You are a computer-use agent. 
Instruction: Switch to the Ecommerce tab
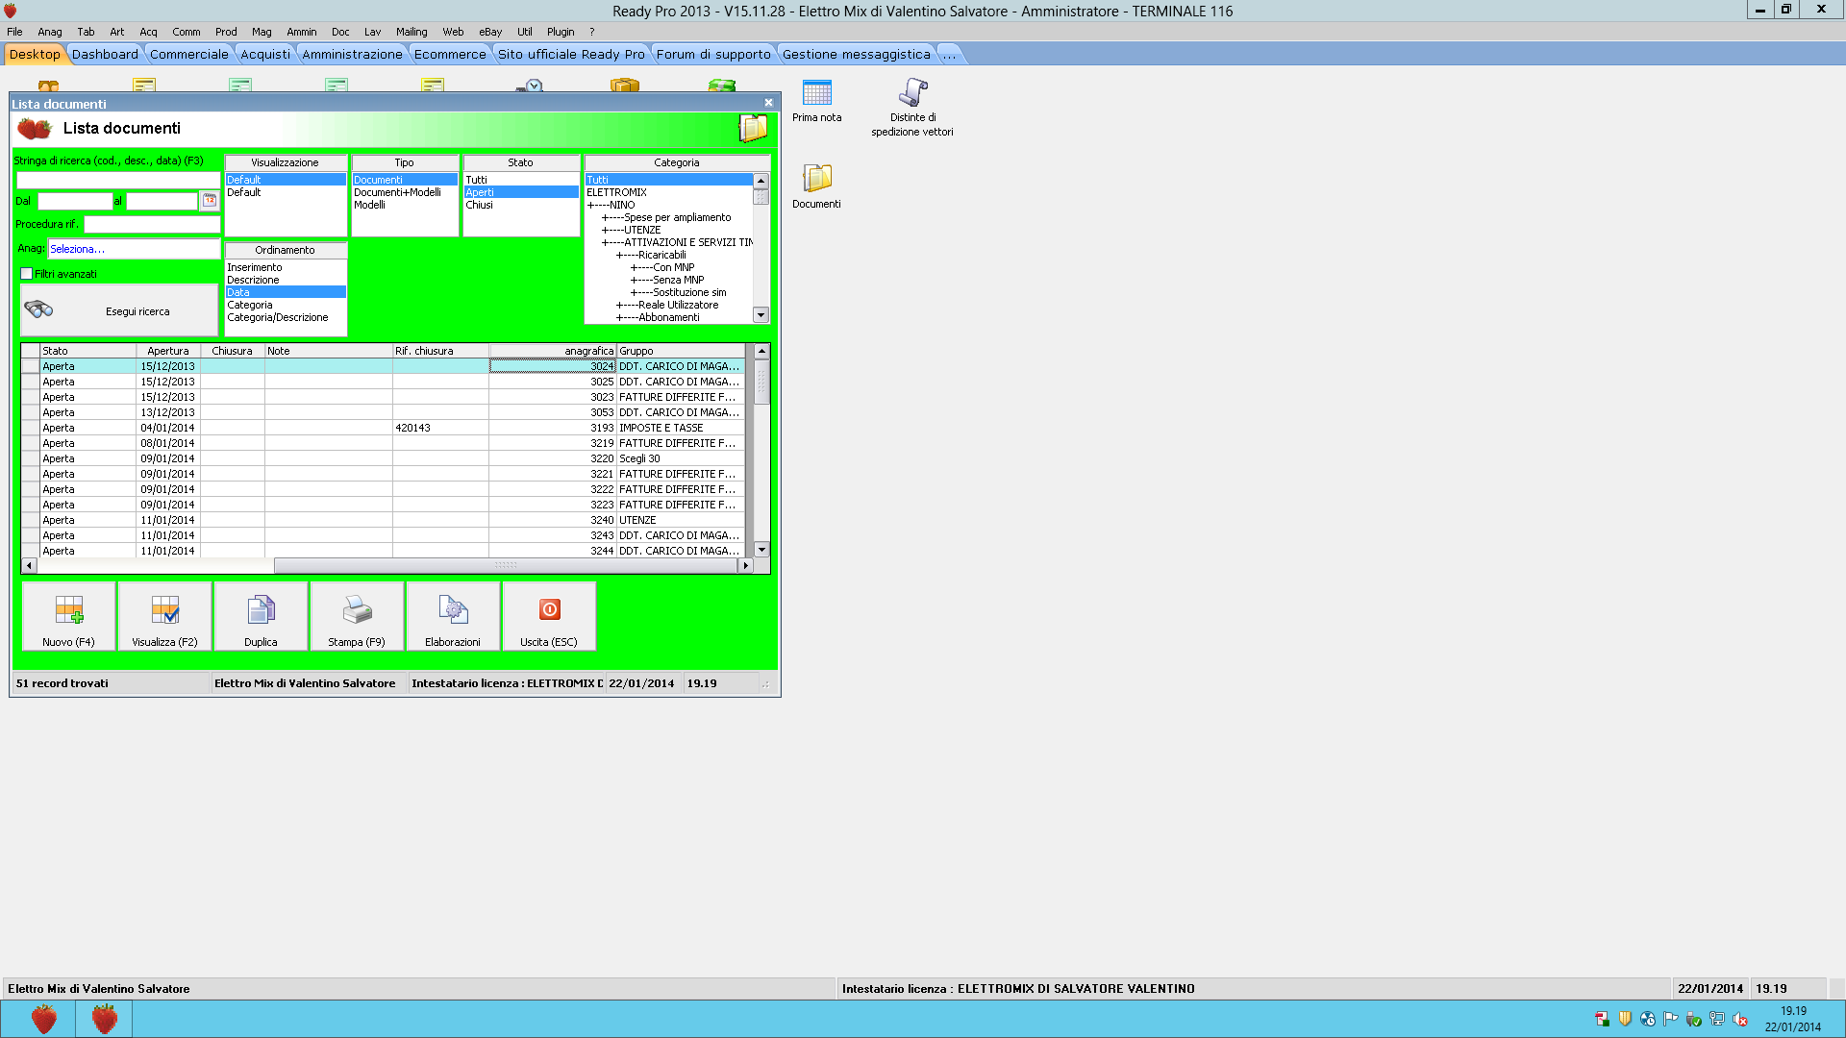450,55
